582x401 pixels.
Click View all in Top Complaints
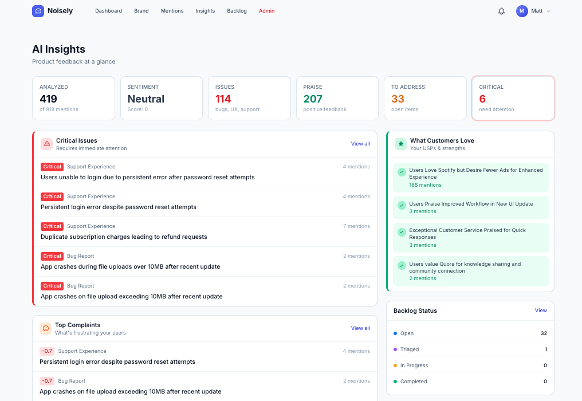coord(360,328)
